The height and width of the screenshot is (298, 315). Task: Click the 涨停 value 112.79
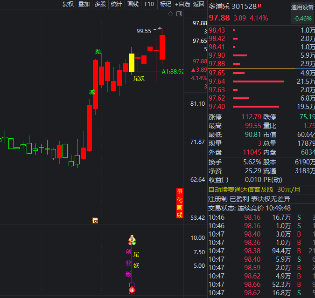252,117
